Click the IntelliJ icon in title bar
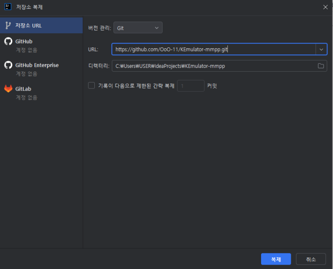This screenshot has height=269, width=333. [8, 6]
